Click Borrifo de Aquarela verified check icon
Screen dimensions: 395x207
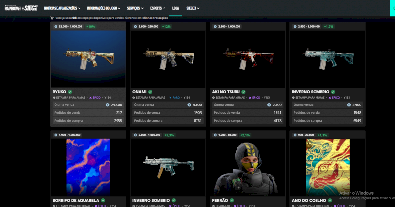point(103,200)
